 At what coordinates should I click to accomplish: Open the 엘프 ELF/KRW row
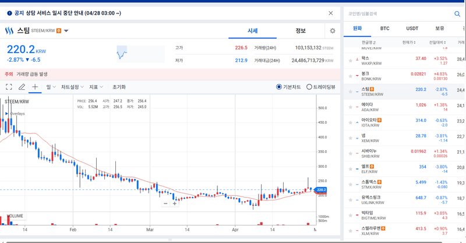[405, 169]
